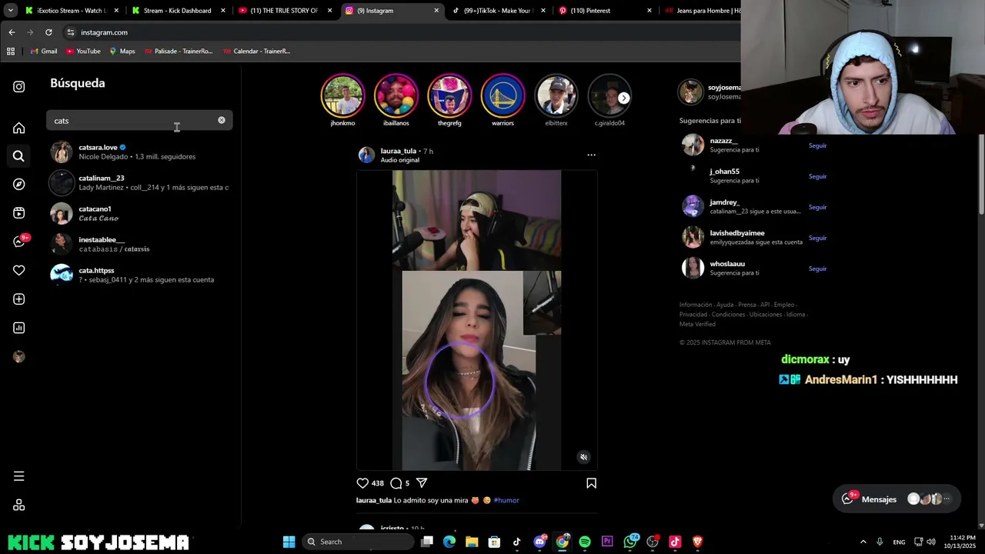Show hidden system tray icons
The width and height of the screenshot is (985, 554).
coord(863,542)
